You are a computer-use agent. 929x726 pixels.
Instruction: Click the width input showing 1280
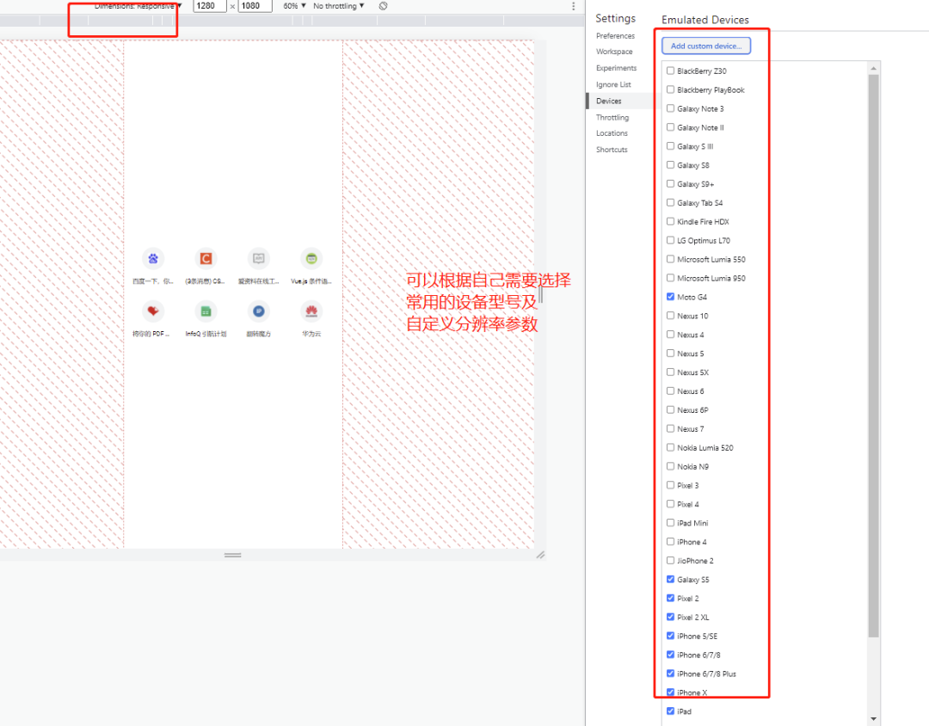210,6
